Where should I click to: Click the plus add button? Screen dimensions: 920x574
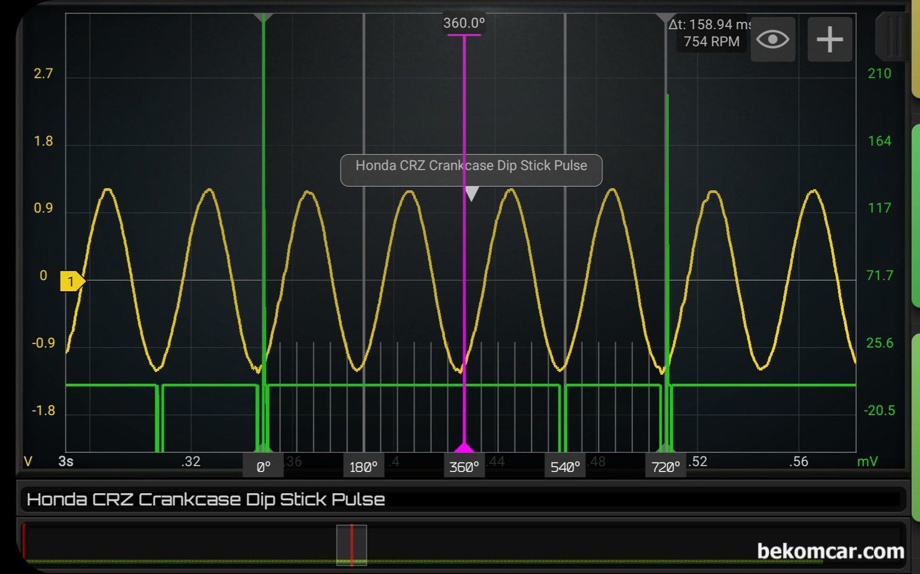tap(829, 40)
